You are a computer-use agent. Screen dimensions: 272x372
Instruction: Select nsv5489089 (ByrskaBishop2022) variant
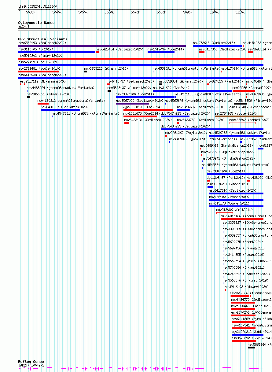tap(226, 145)
